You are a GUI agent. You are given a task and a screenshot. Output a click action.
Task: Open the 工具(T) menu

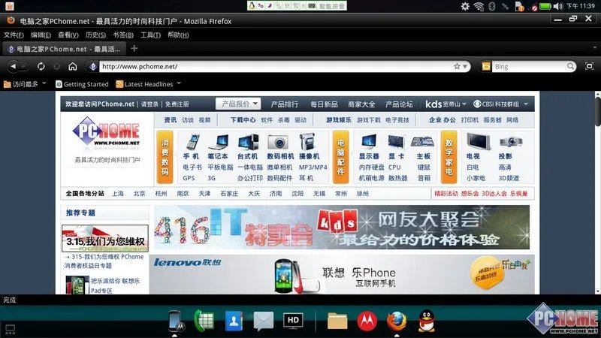151,35
